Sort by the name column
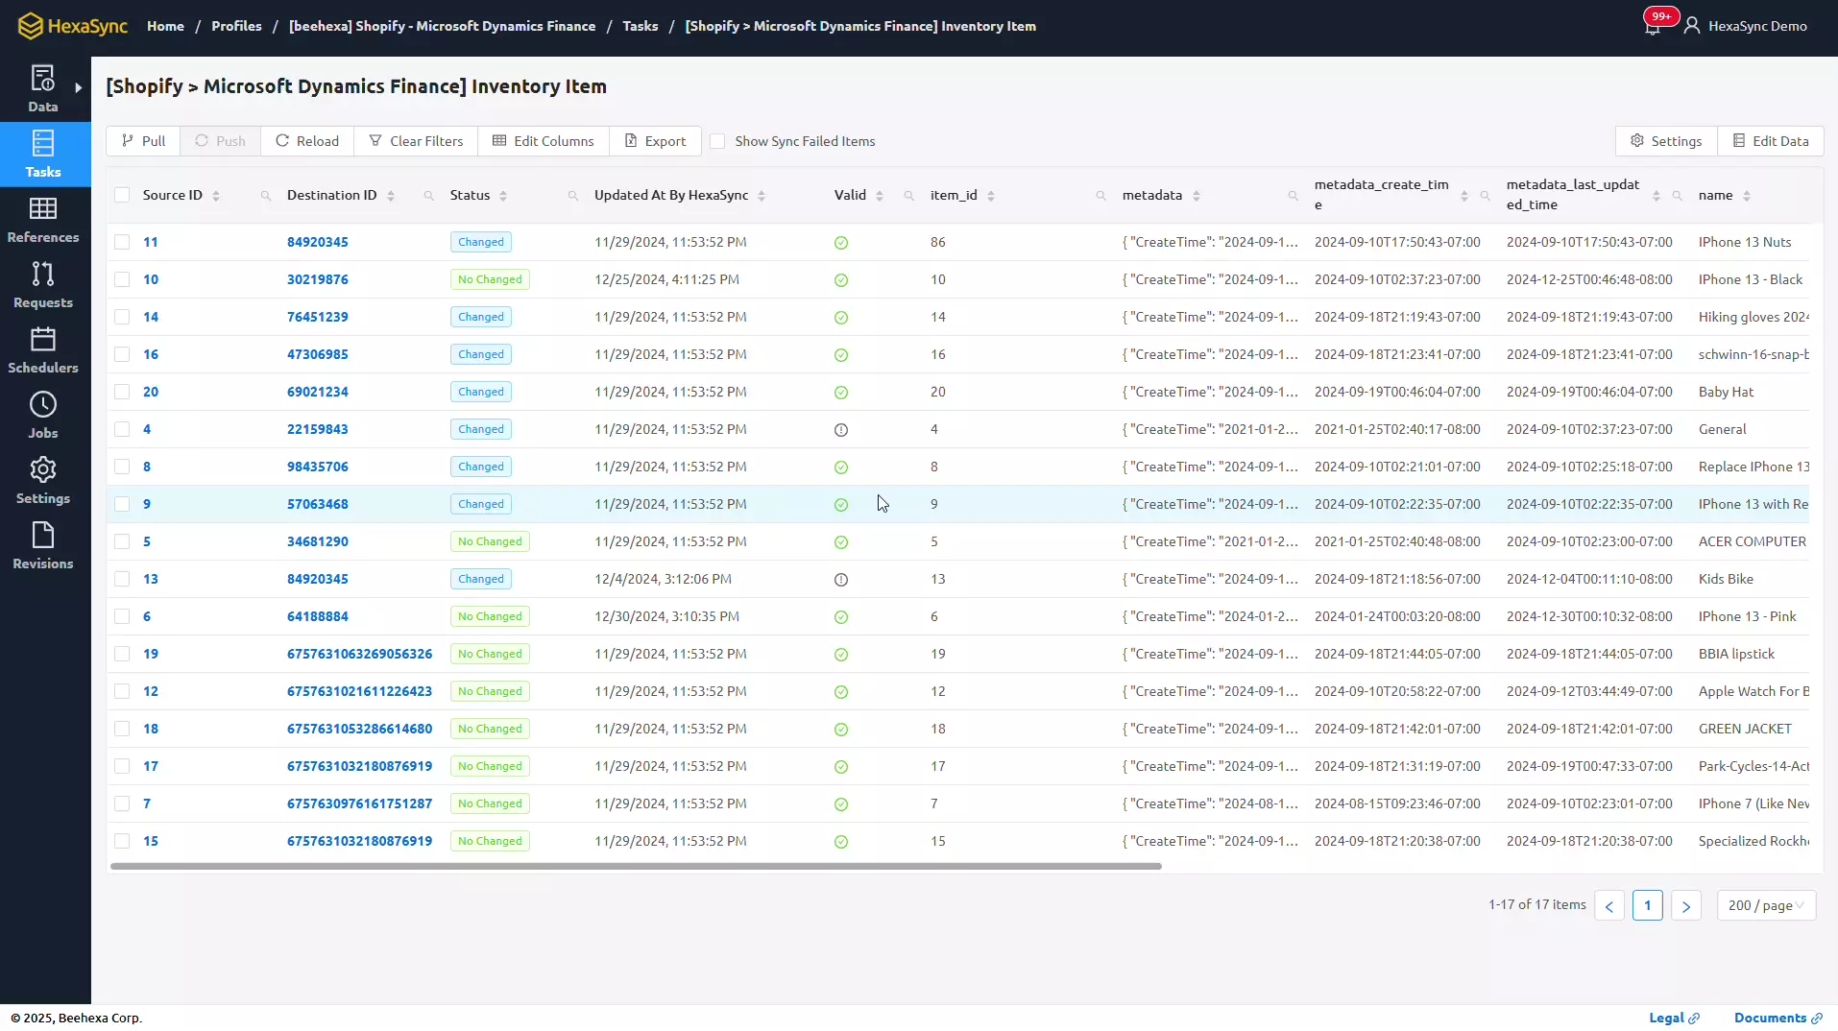This screenshot has width=1838, height=1031. tap(1747, 196)
